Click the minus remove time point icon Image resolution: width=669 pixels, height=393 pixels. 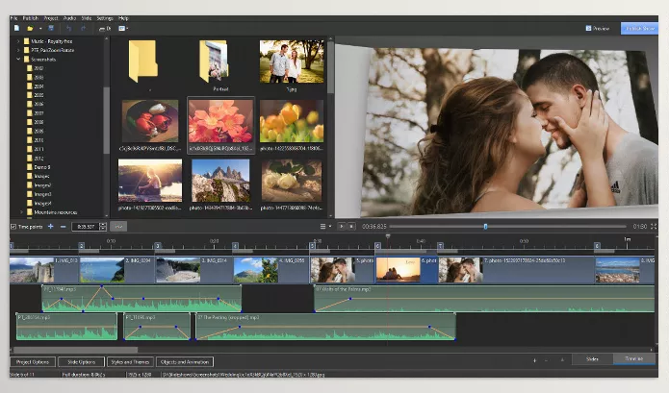click(64, 227)
